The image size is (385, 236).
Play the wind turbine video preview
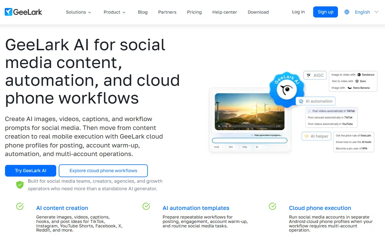point(219,126)
